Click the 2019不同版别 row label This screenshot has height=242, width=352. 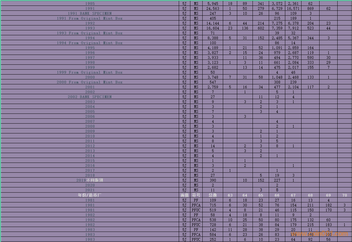tap(90, 180)
